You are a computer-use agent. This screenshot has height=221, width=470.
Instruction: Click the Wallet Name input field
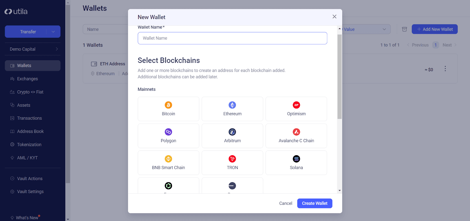[232, 38]
